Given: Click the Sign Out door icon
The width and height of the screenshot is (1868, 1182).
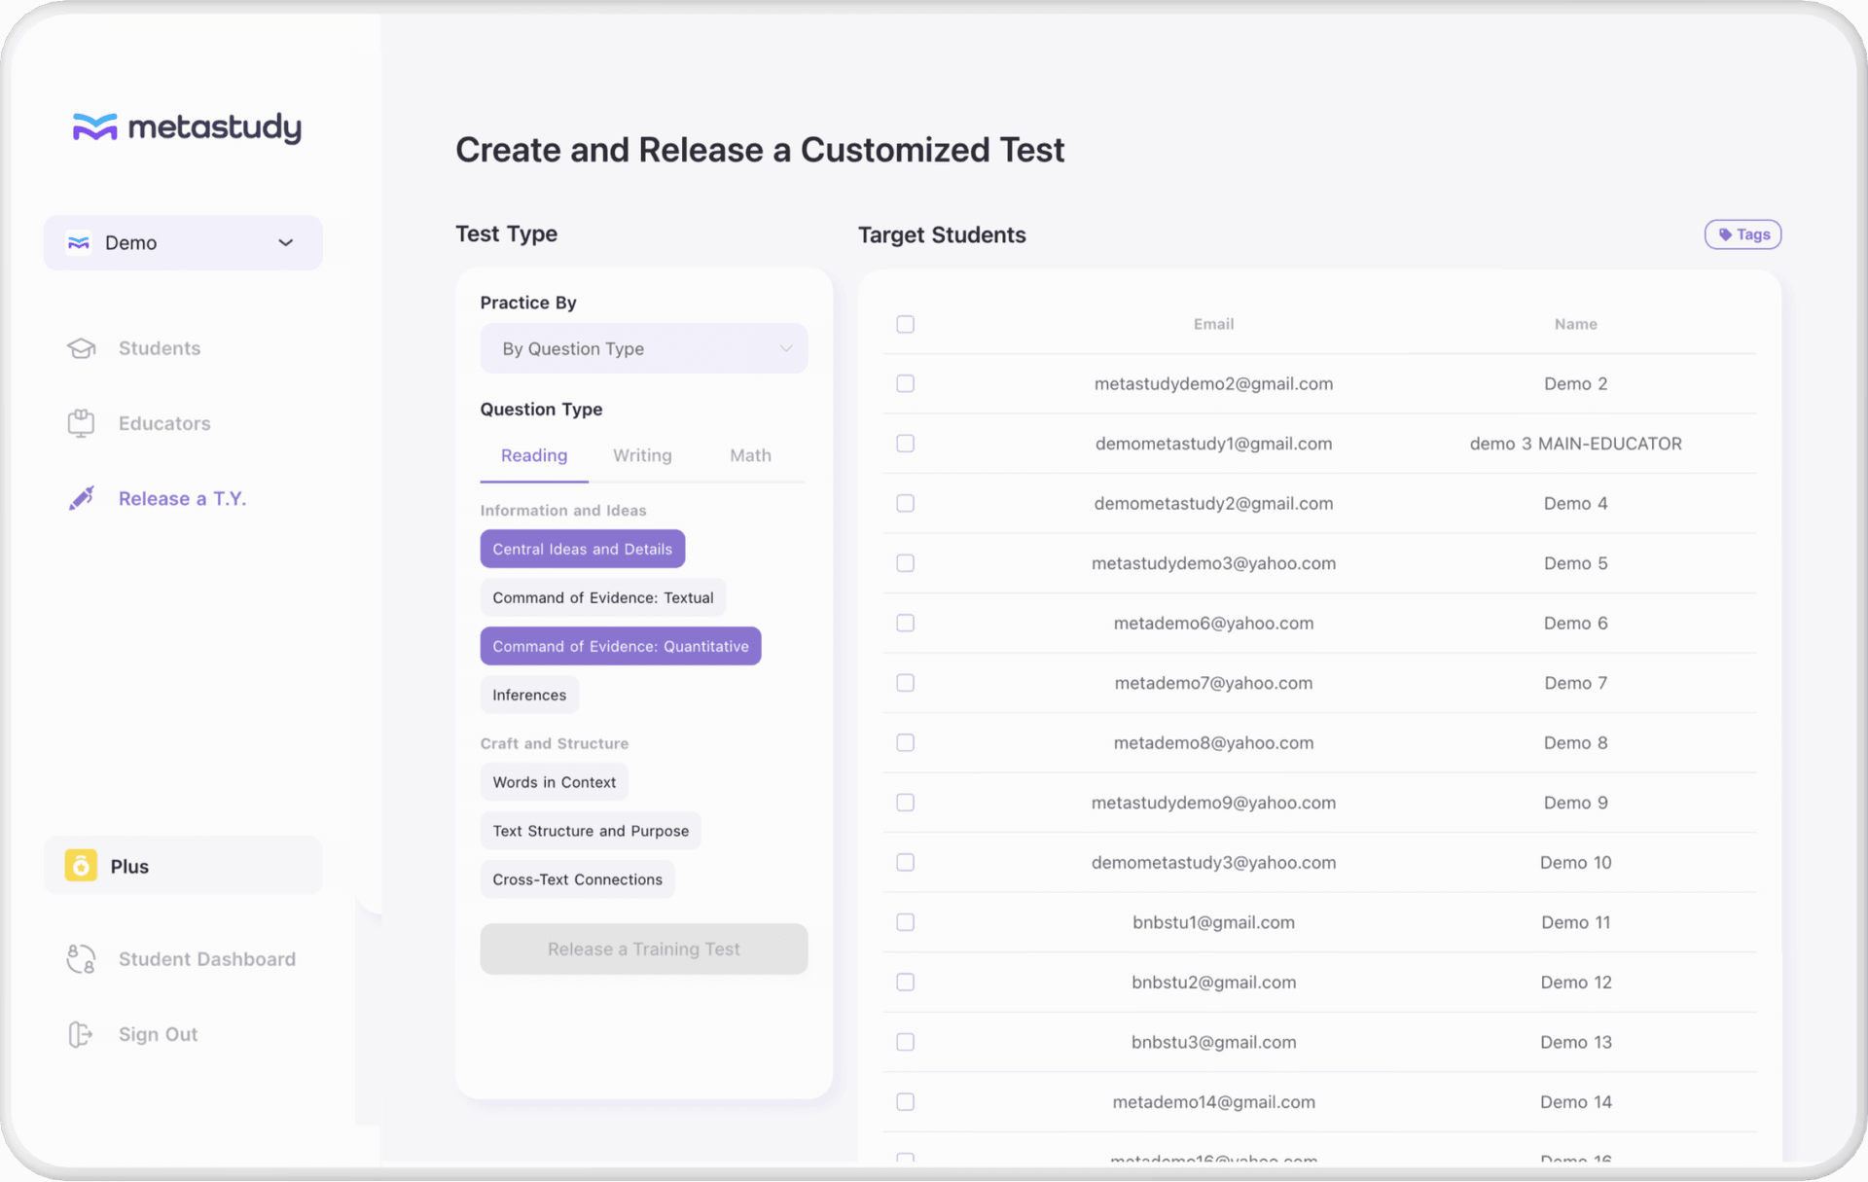Looking at the screenshot, I should 81,1034.
